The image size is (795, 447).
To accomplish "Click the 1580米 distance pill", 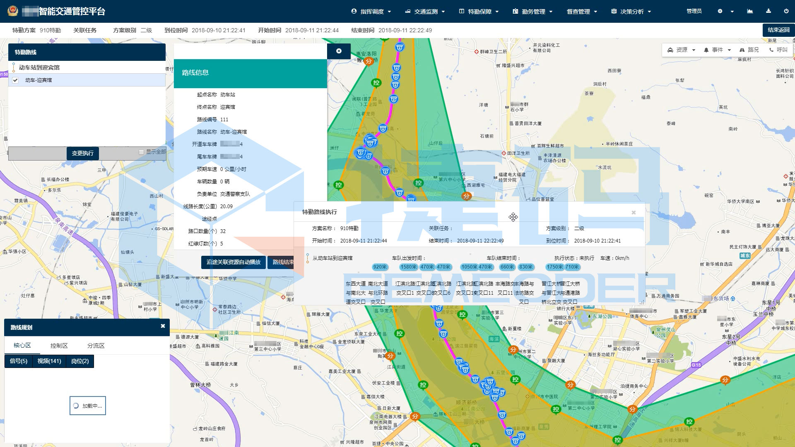I will 408,267.
